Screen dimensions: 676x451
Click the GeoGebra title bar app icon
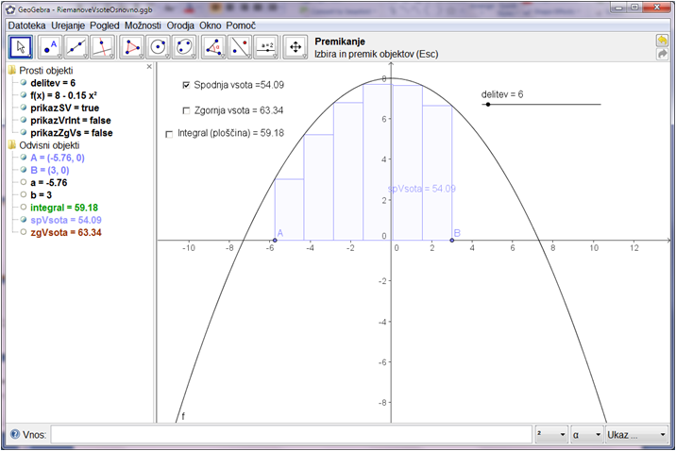click(10, 9)
